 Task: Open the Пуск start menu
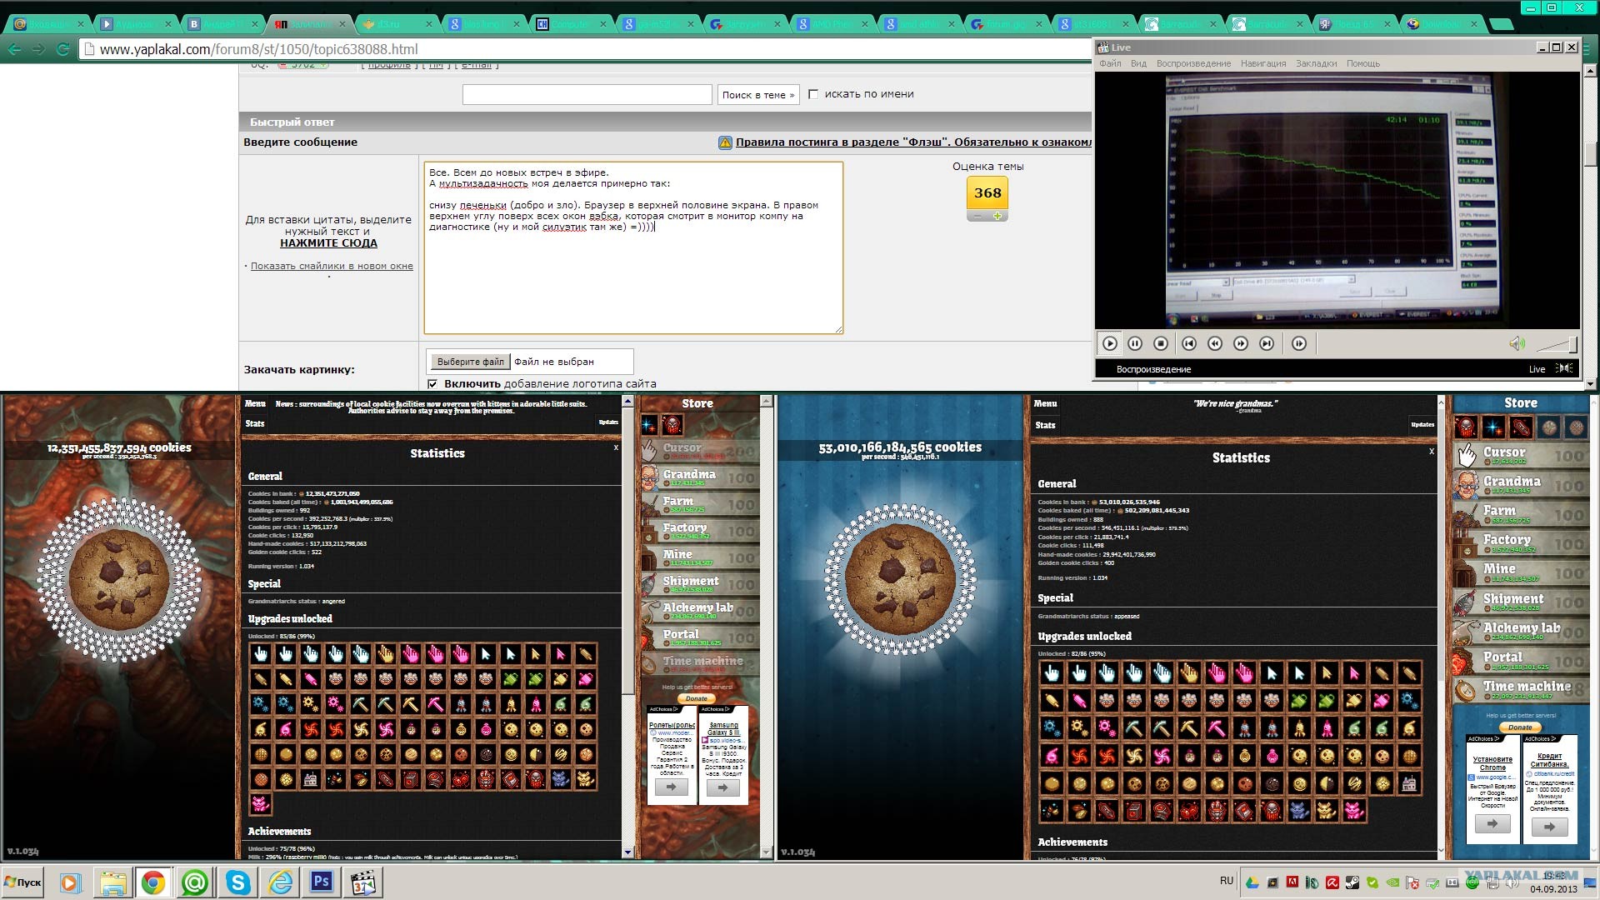coord(23,882)
